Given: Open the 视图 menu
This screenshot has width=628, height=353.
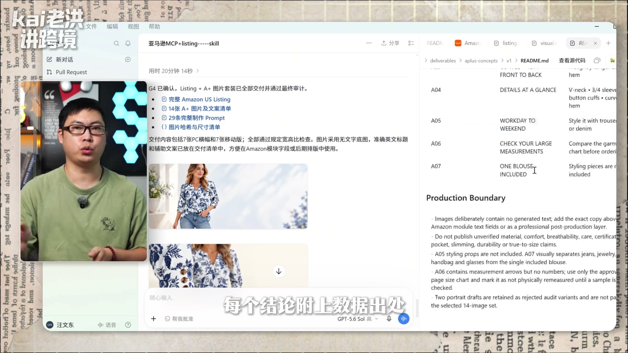Looking at the screenshot, I should click(133, 26).
